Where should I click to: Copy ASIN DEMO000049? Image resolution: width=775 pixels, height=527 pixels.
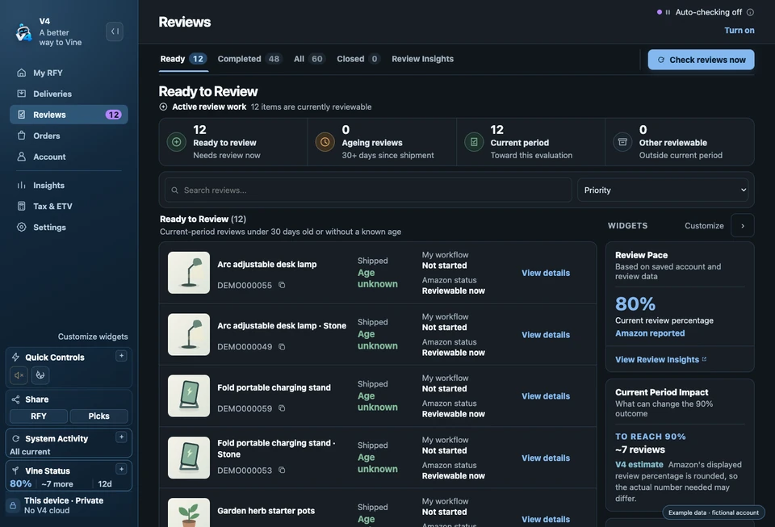[282, 347]
